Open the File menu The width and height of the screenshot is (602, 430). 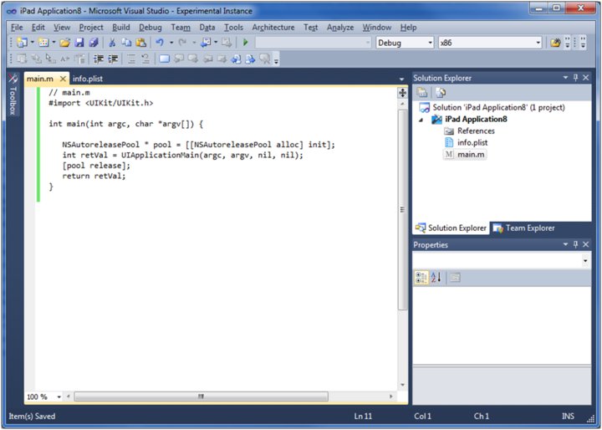pyautogui.click(x=17, y=28)
